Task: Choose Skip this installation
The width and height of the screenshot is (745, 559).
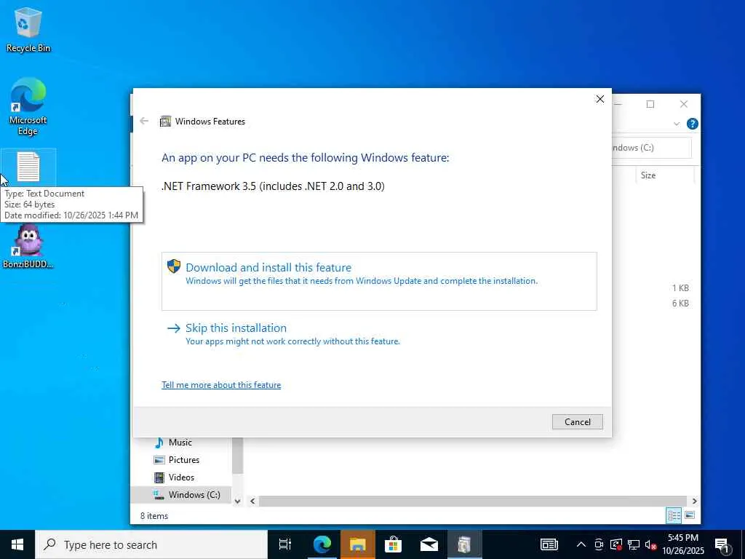Action: click(283, 334)
